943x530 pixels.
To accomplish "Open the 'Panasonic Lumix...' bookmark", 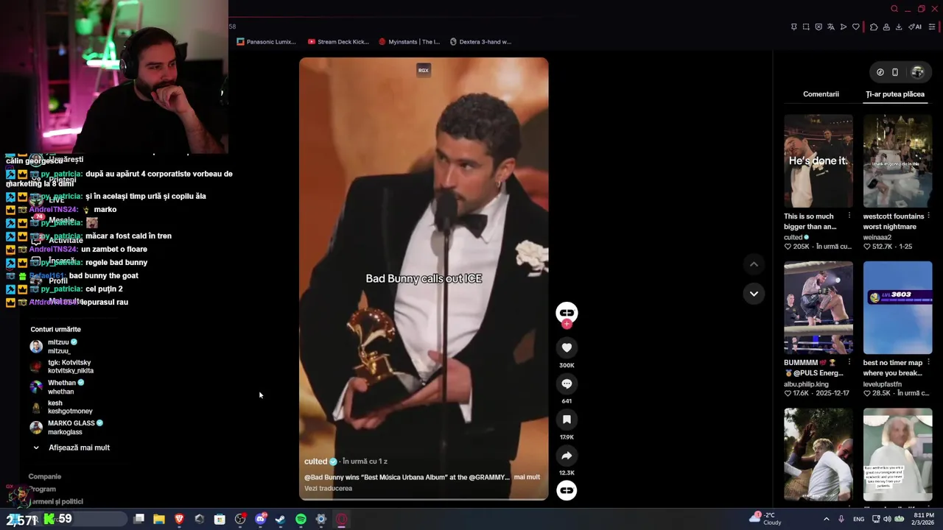I will [267, 42].
